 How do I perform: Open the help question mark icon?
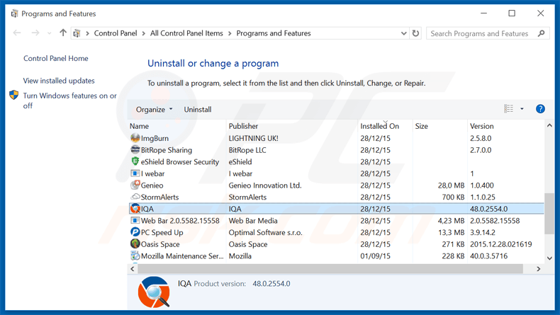(540, 109)
